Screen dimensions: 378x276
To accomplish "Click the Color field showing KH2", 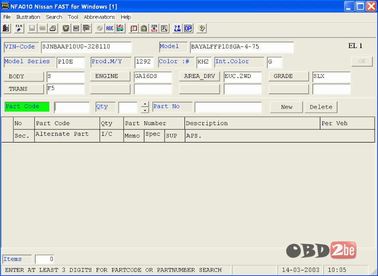I will (x=204, y=62).
